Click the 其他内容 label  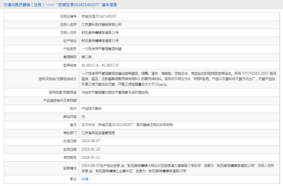tap(70, 117)
